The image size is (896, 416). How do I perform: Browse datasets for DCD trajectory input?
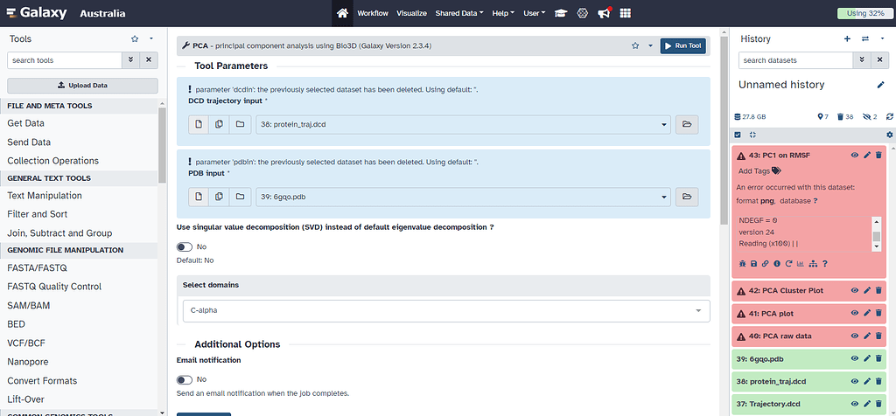coord(687,124)
